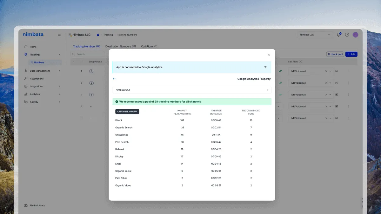Image resolution: width=381 pixels, height=214 pixels.
Task: Tick the header checkbox beside Swap Group
Action: coord(82,62)
